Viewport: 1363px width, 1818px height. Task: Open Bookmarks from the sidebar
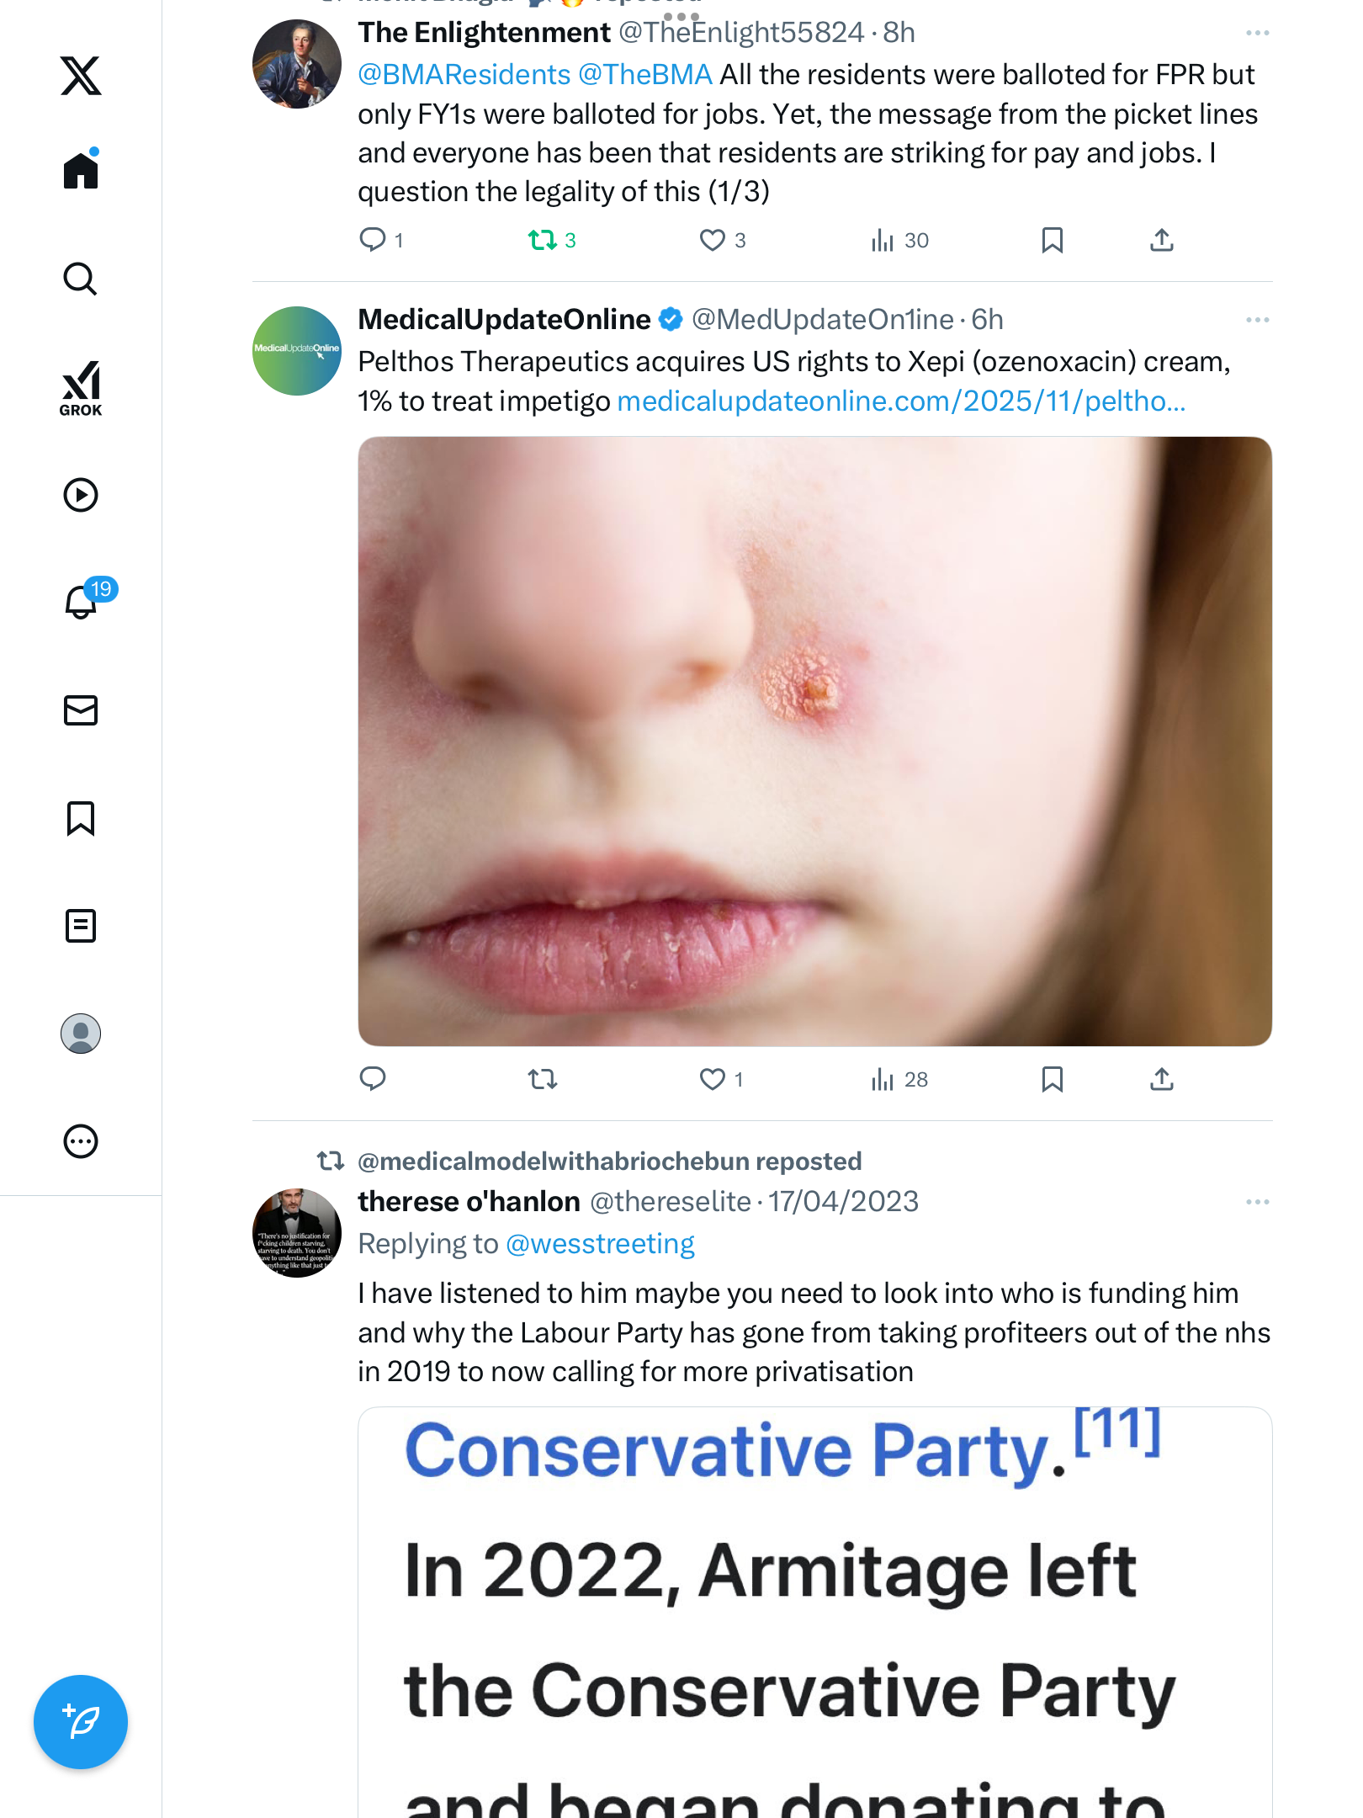[81, 818]
